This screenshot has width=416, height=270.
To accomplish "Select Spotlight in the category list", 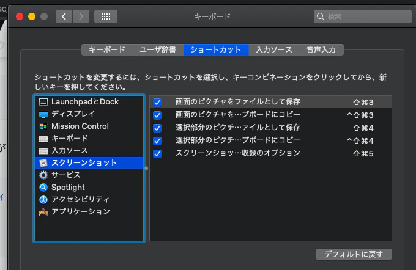I will click(89, 187).
